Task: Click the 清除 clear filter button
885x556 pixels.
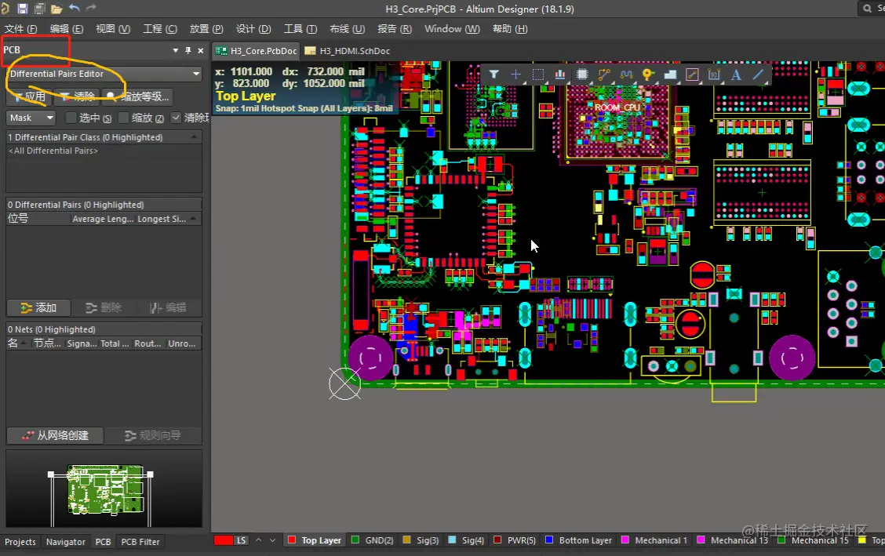Action: tap(78, 96)
